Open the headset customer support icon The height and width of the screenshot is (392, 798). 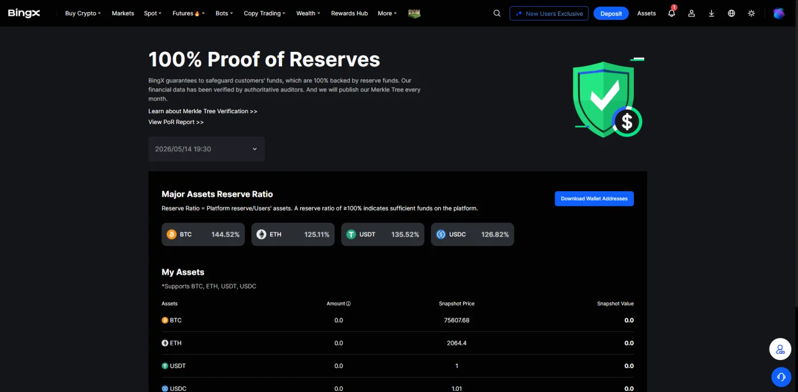[780, 377]
